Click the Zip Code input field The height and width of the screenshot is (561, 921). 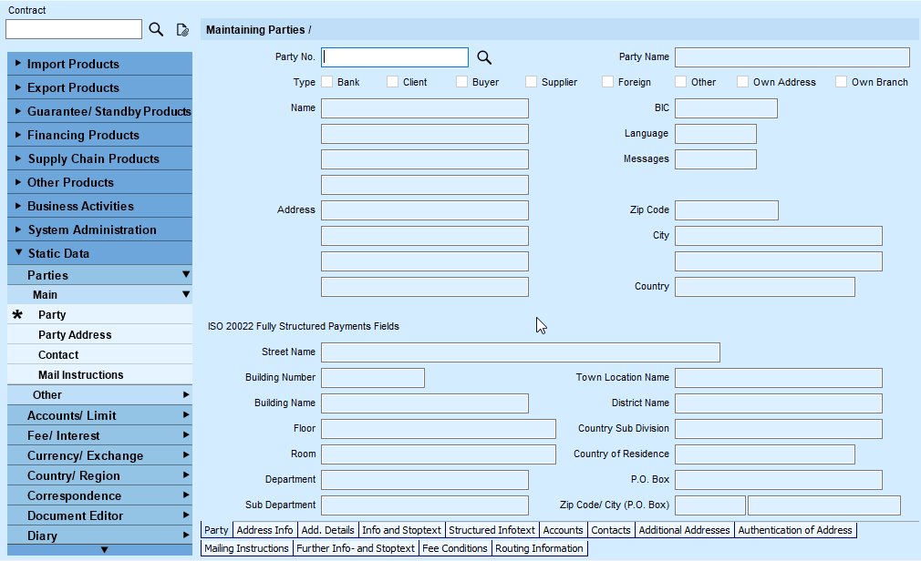[x=727, y=210]
